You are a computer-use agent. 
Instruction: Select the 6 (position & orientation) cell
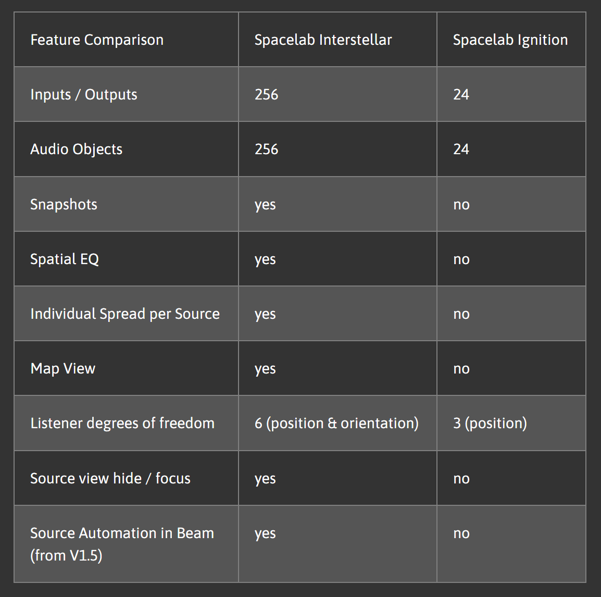pos(336,423)
